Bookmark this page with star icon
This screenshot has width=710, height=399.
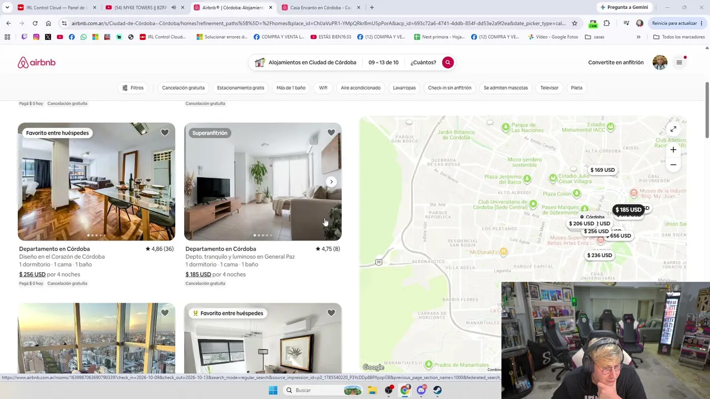[x=575, y=23]
